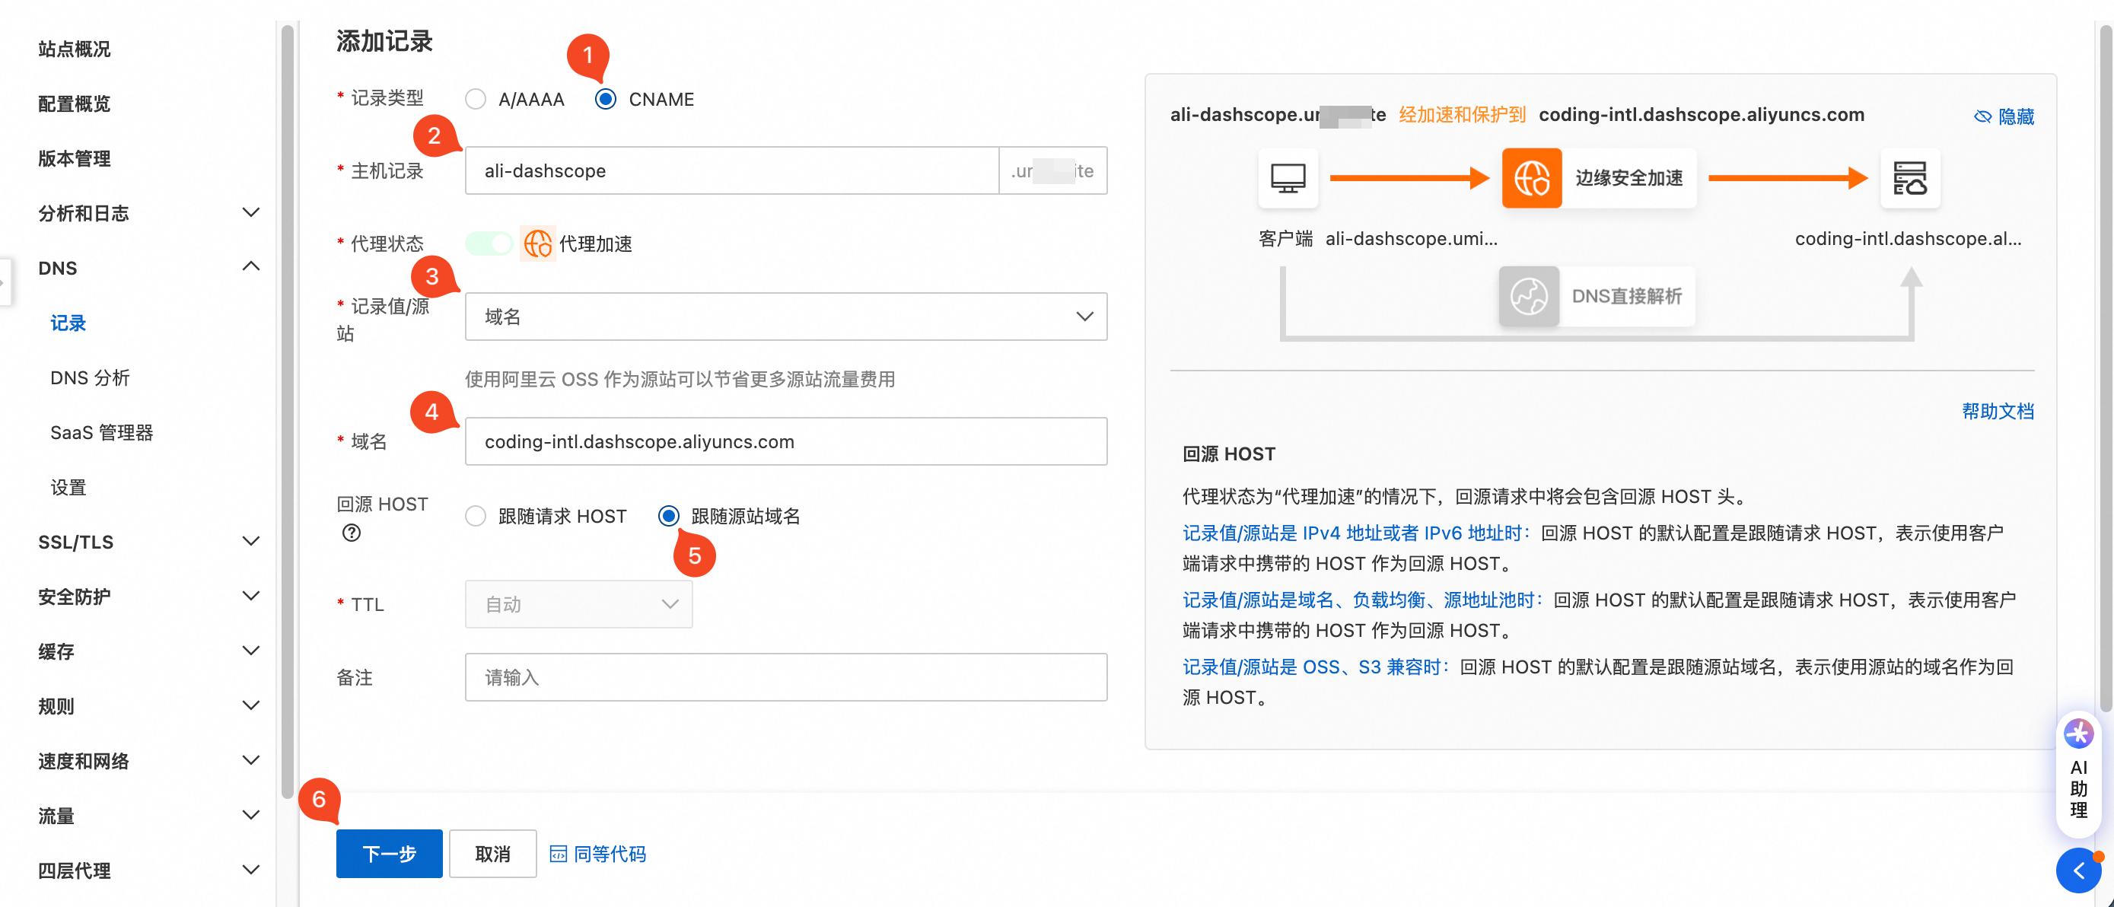The image size is (2114, 907).
Task: Click the 记录值/源站是 IPv4 地址或者 IPv6 地址时 text
Action: (x=1357, y=533)
